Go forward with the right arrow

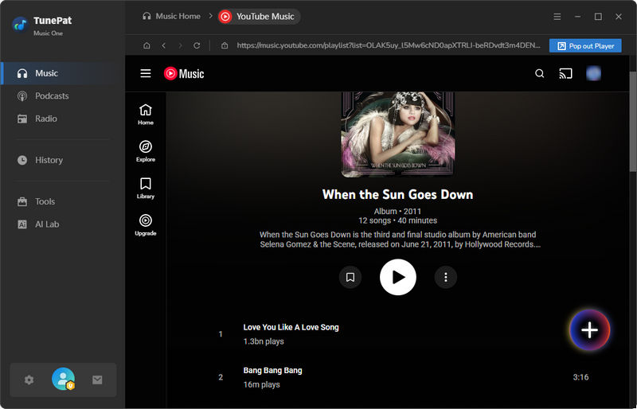(180, 45)
